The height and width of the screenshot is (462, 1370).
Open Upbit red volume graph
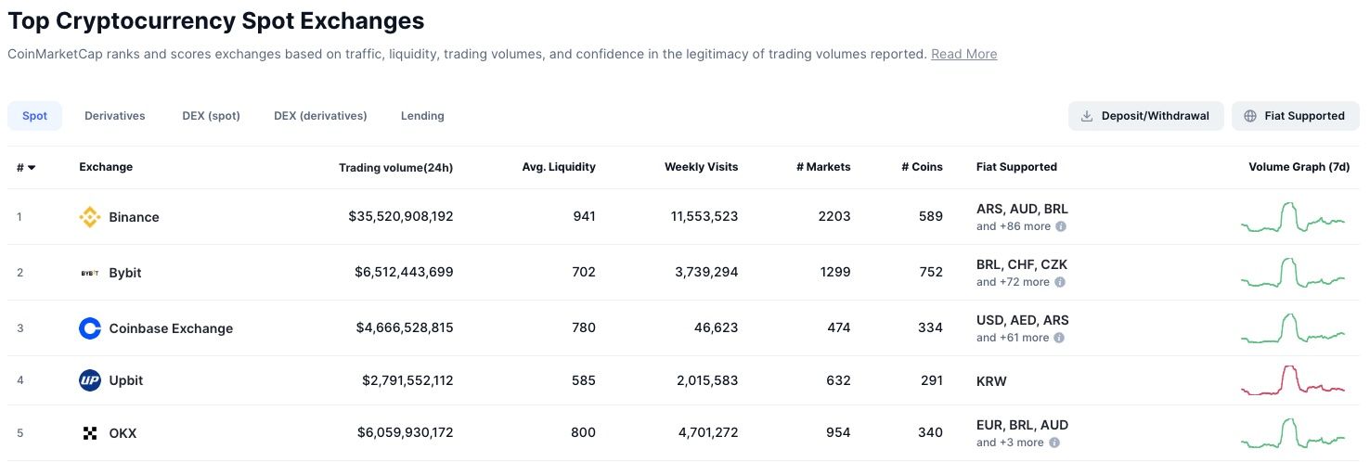tap(1293, 380)
